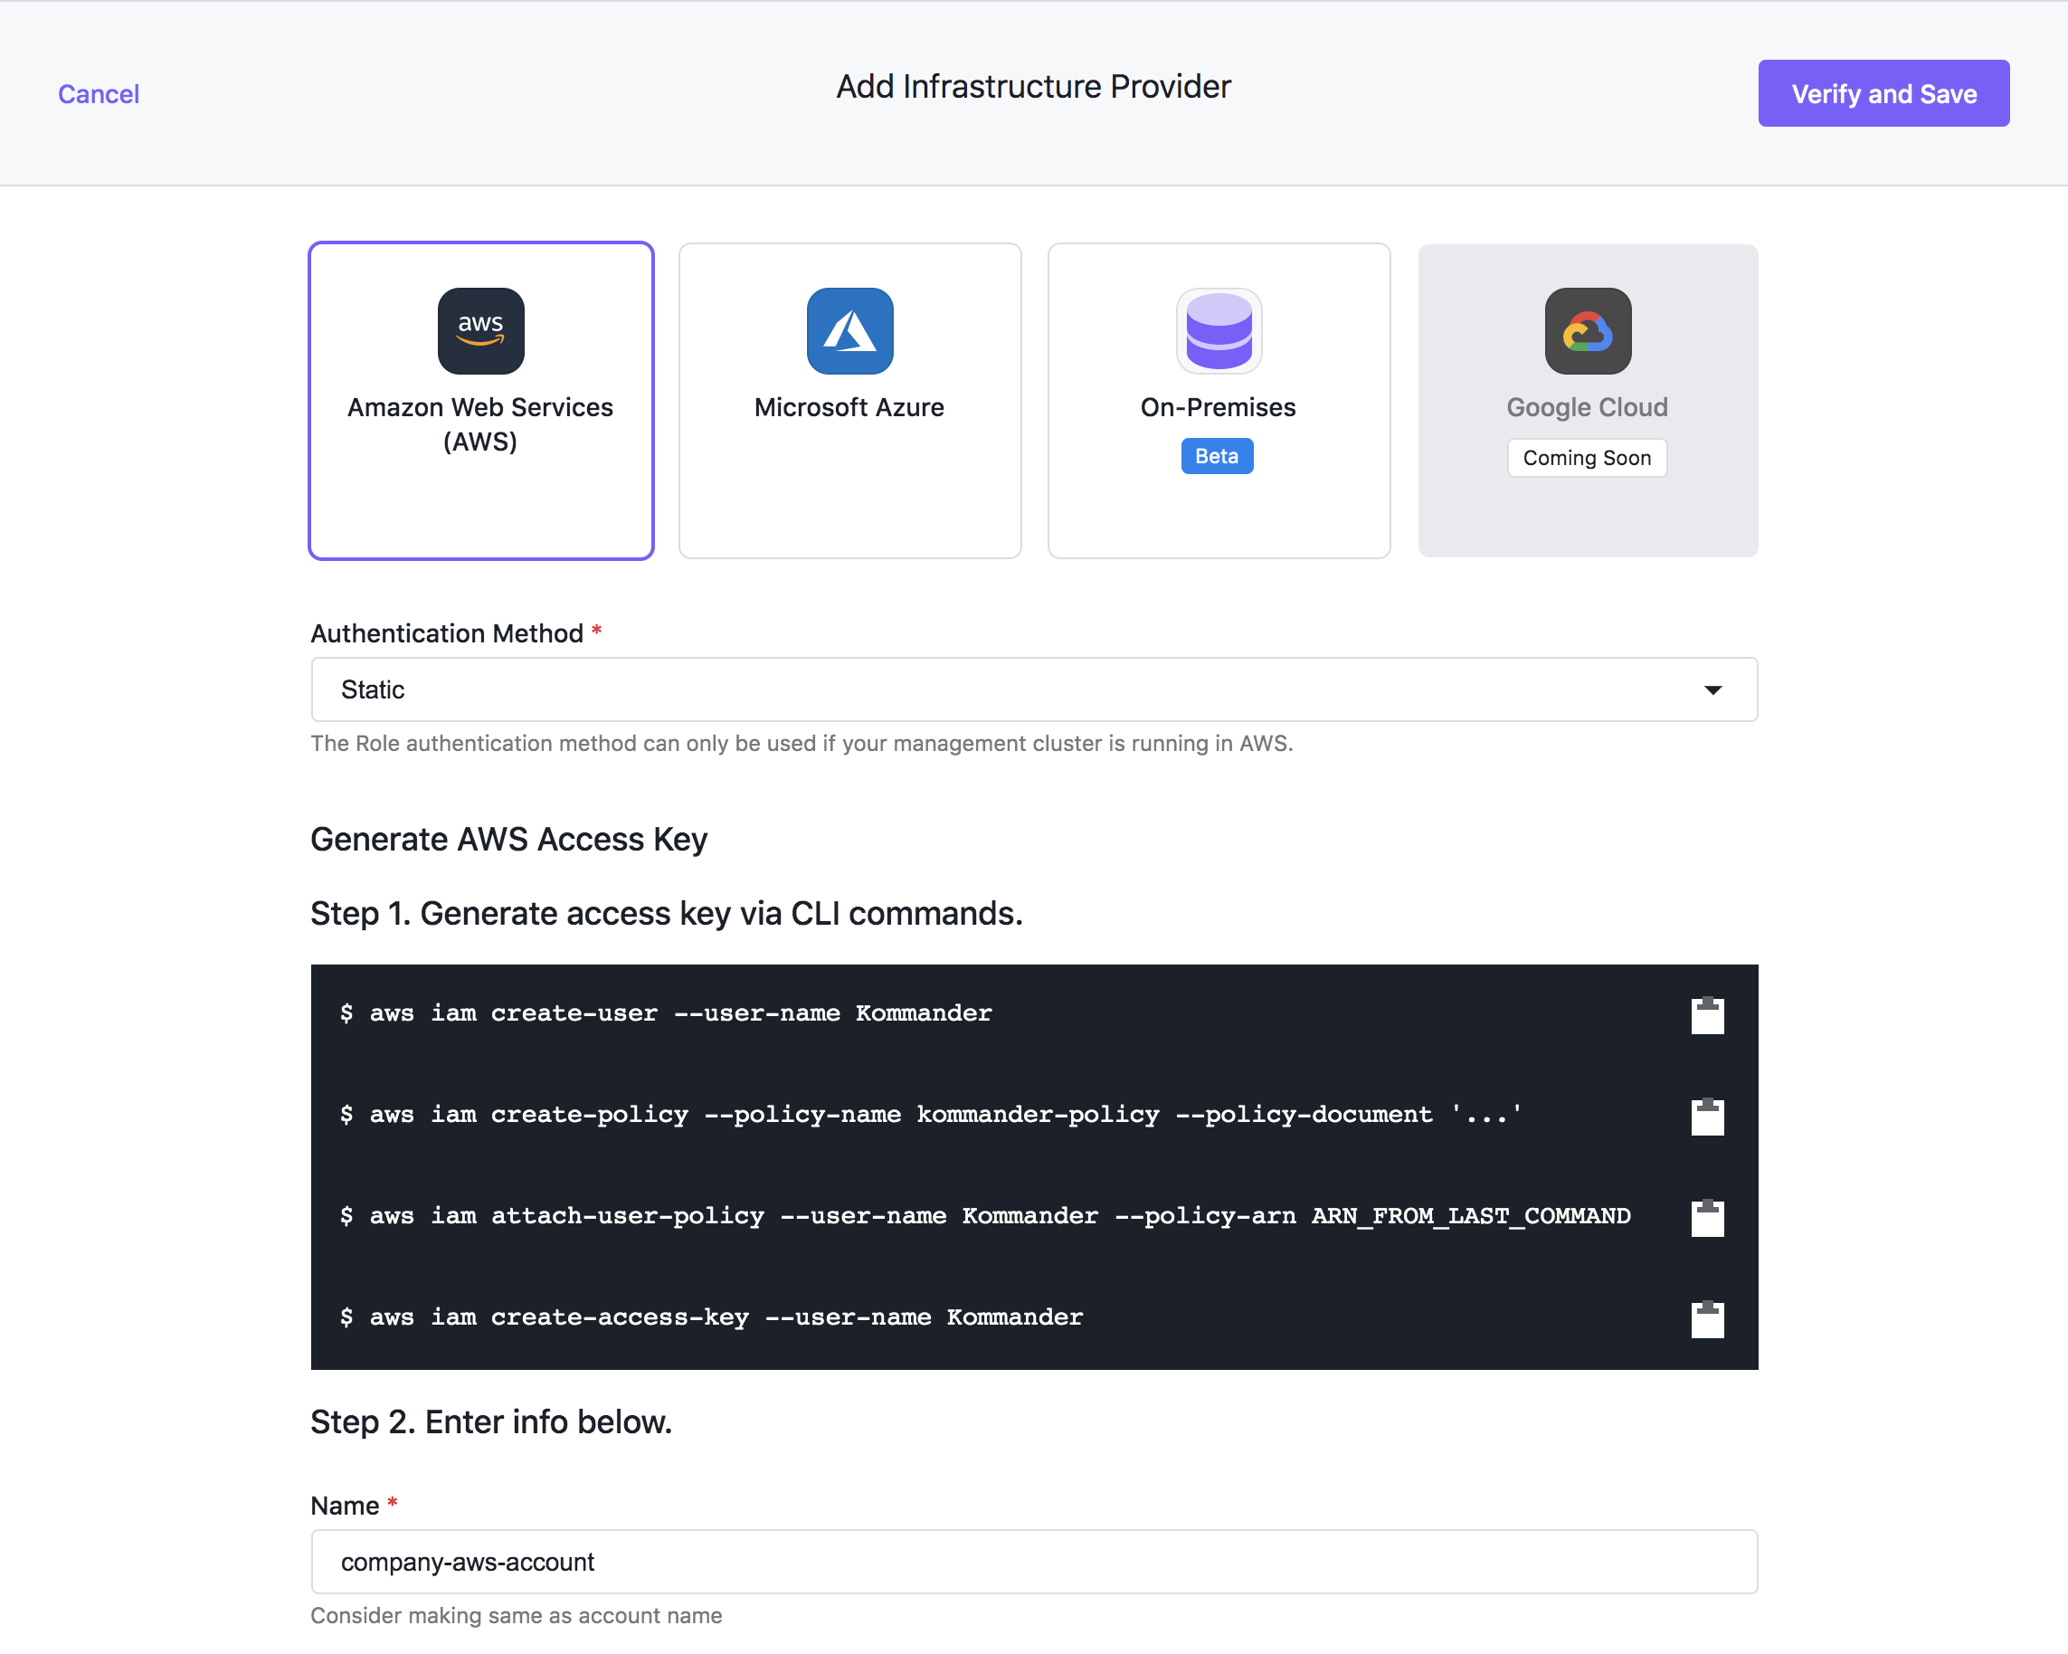The width and height of the screenshot is (2068, 1654).
Task: Copy the create-policy command to clipboard
Action: (1706, 1117)
